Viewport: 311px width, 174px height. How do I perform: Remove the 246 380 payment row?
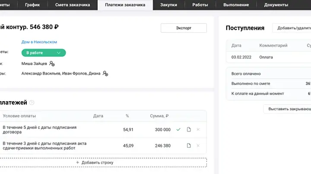pyautogui.click(x=198, y=146)
